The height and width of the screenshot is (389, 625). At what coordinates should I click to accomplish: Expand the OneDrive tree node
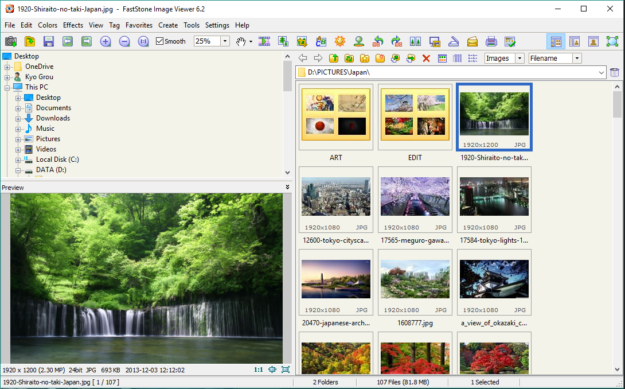(x=7, y=67)
